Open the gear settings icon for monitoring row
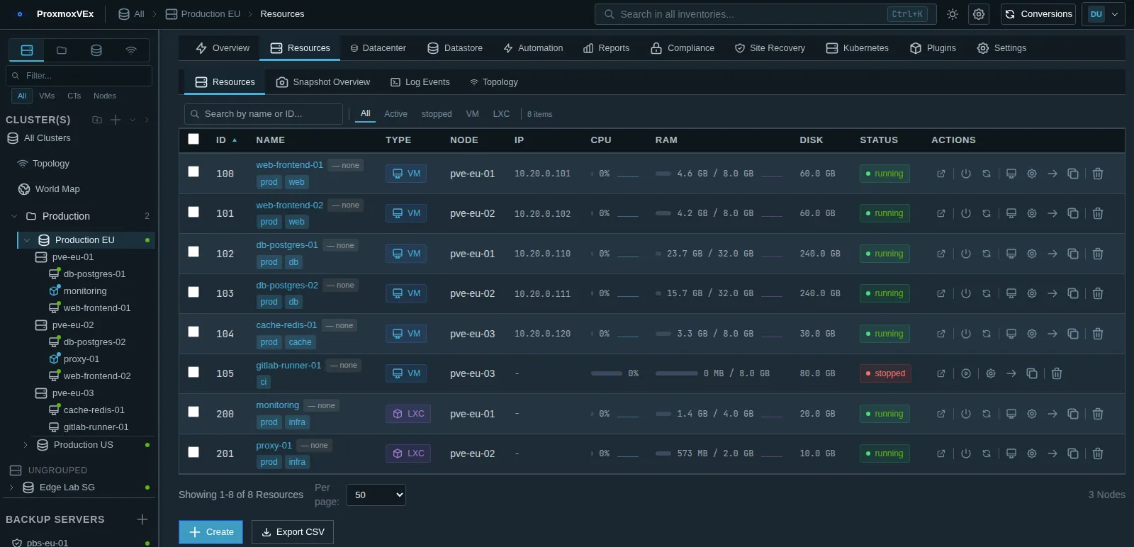Viewport: 1134px width, 547px height. 1032,414
